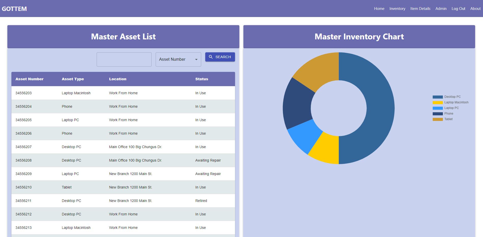Viewport: 483px width, 237px height.
Task: Toggle Tablet legend swatch in chart
Action: tap(437, 119)
